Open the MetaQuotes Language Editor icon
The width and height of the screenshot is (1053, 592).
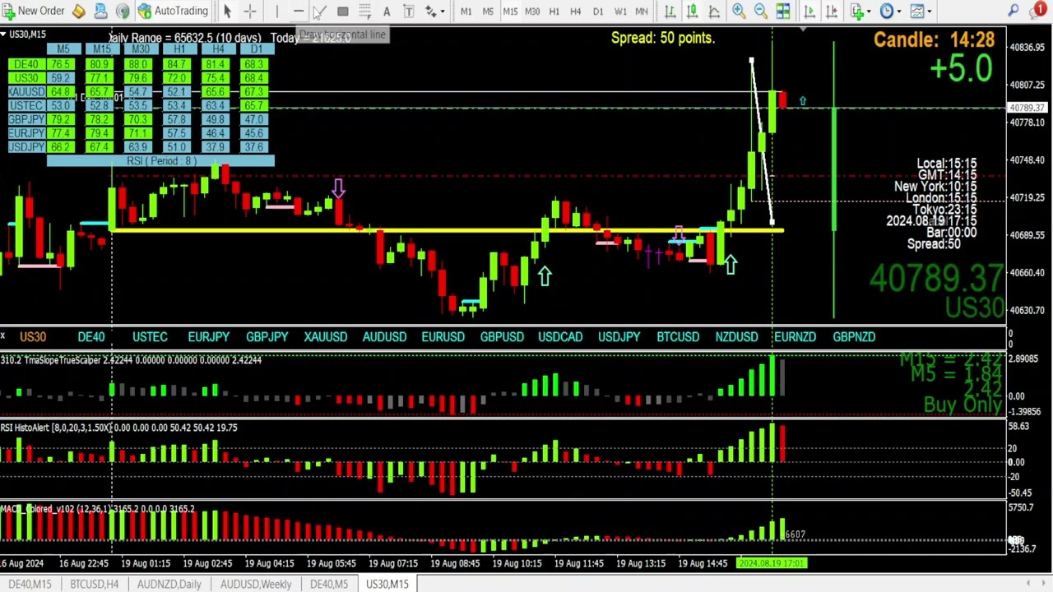pyautogui.click(x=78, y=11)
